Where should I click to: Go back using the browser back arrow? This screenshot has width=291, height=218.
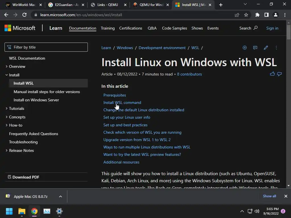6,15
